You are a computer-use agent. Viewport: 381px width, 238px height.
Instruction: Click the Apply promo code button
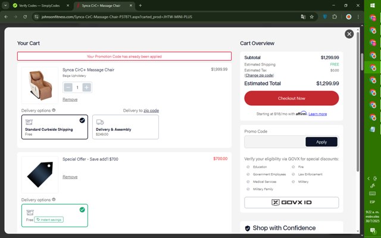pyautogui.click(x=321, y=142)
